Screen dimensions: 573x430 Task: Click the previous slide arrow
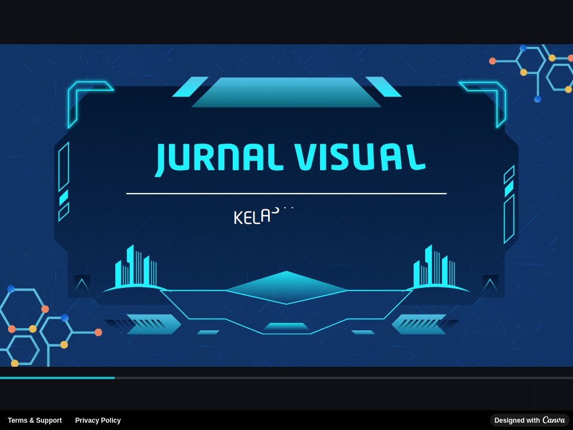click(25, 395)
